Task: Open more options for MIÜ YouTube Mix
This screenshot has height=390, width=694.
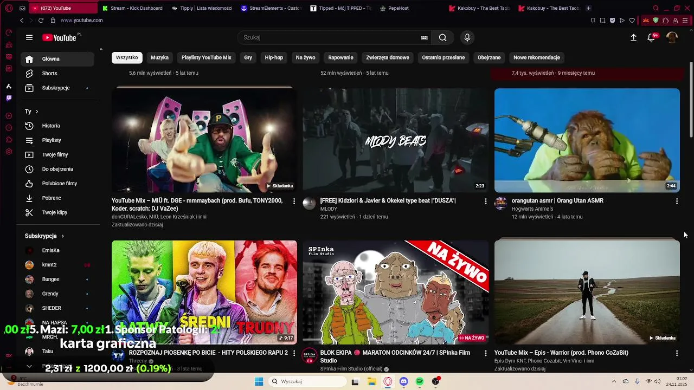Action: point(294,201)
